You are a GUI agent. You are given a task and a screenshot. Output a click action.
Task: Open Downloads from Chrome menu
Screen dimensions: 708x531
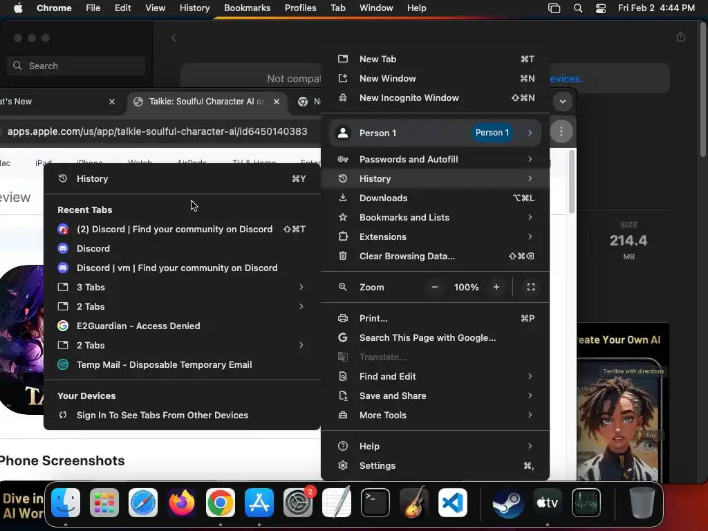[x=436, y=198]
